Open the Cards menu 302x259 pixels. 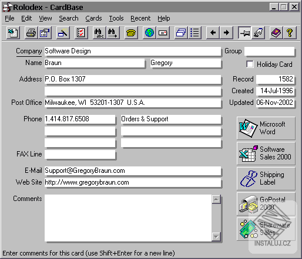93,18
